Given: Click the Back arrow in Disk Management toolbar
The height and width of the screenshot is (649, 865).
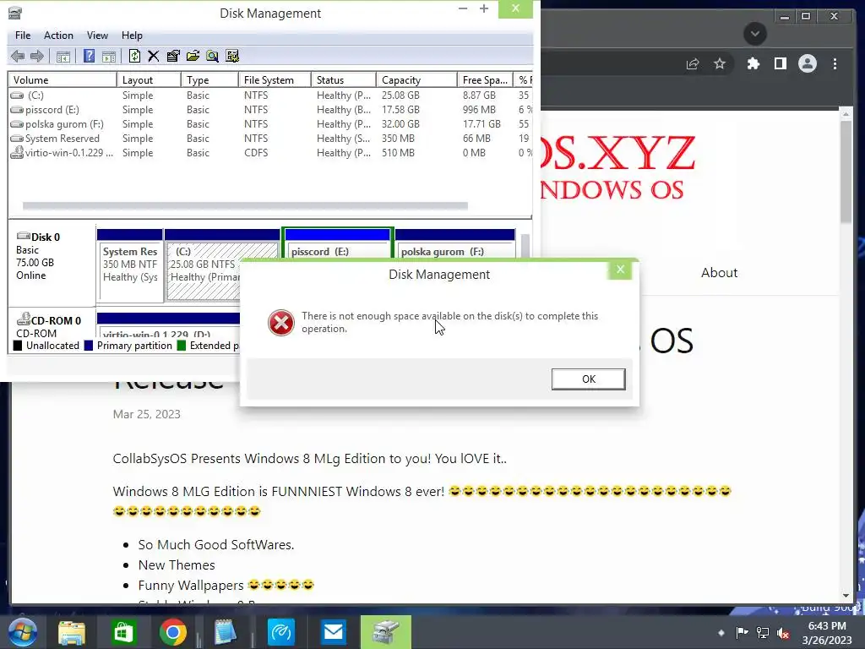Looking at the screenshot, I should click(18, 56).
